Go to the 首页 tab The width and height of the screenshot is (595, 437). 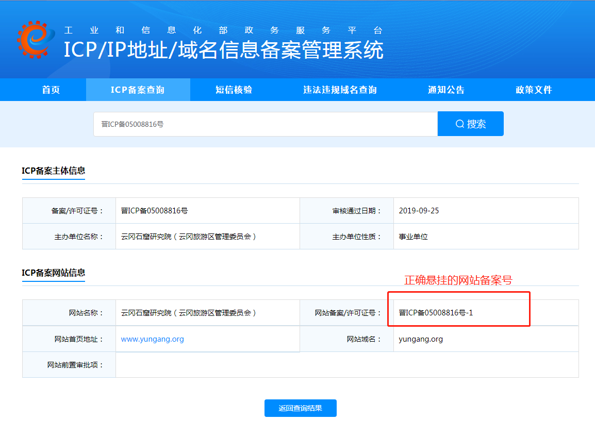pos(51,90)
